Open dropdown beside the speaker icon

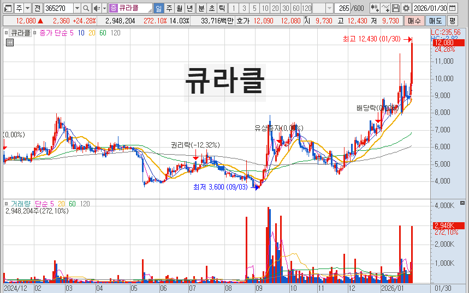(x=104, y=8)
